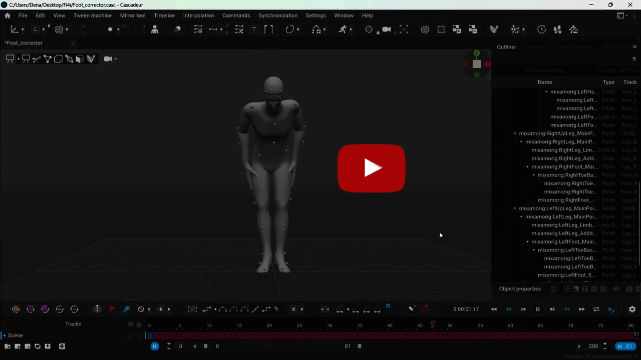Open the File menu
The height and width of the screenshot is (360, 641).
point(23,15)
